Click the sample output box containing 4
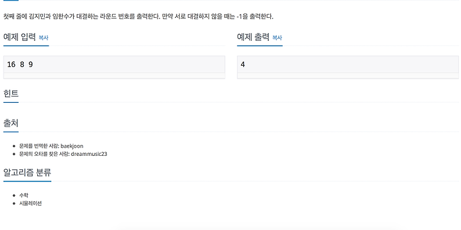Viewport: 461px width, 230px height. coord(348,65)
